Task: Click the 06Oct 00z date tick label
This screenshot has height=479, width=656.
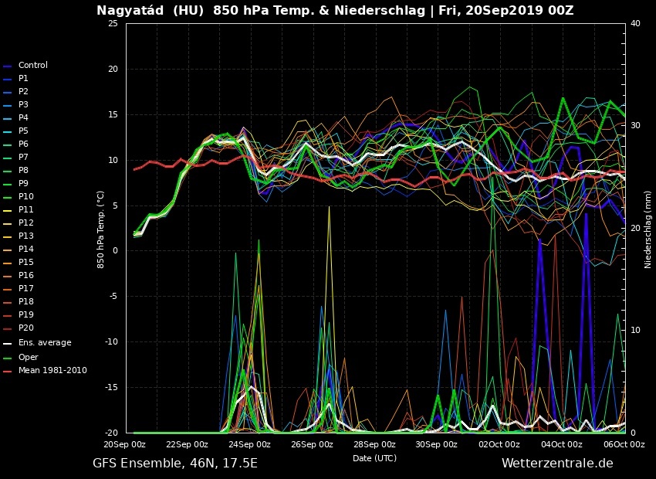Action: click(x=624, y=444)
